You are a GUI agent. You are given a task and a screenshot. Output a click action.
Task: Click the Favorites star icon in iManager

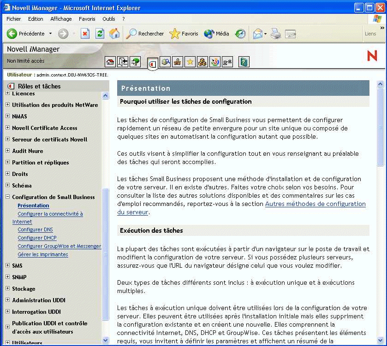click(190, 62)
